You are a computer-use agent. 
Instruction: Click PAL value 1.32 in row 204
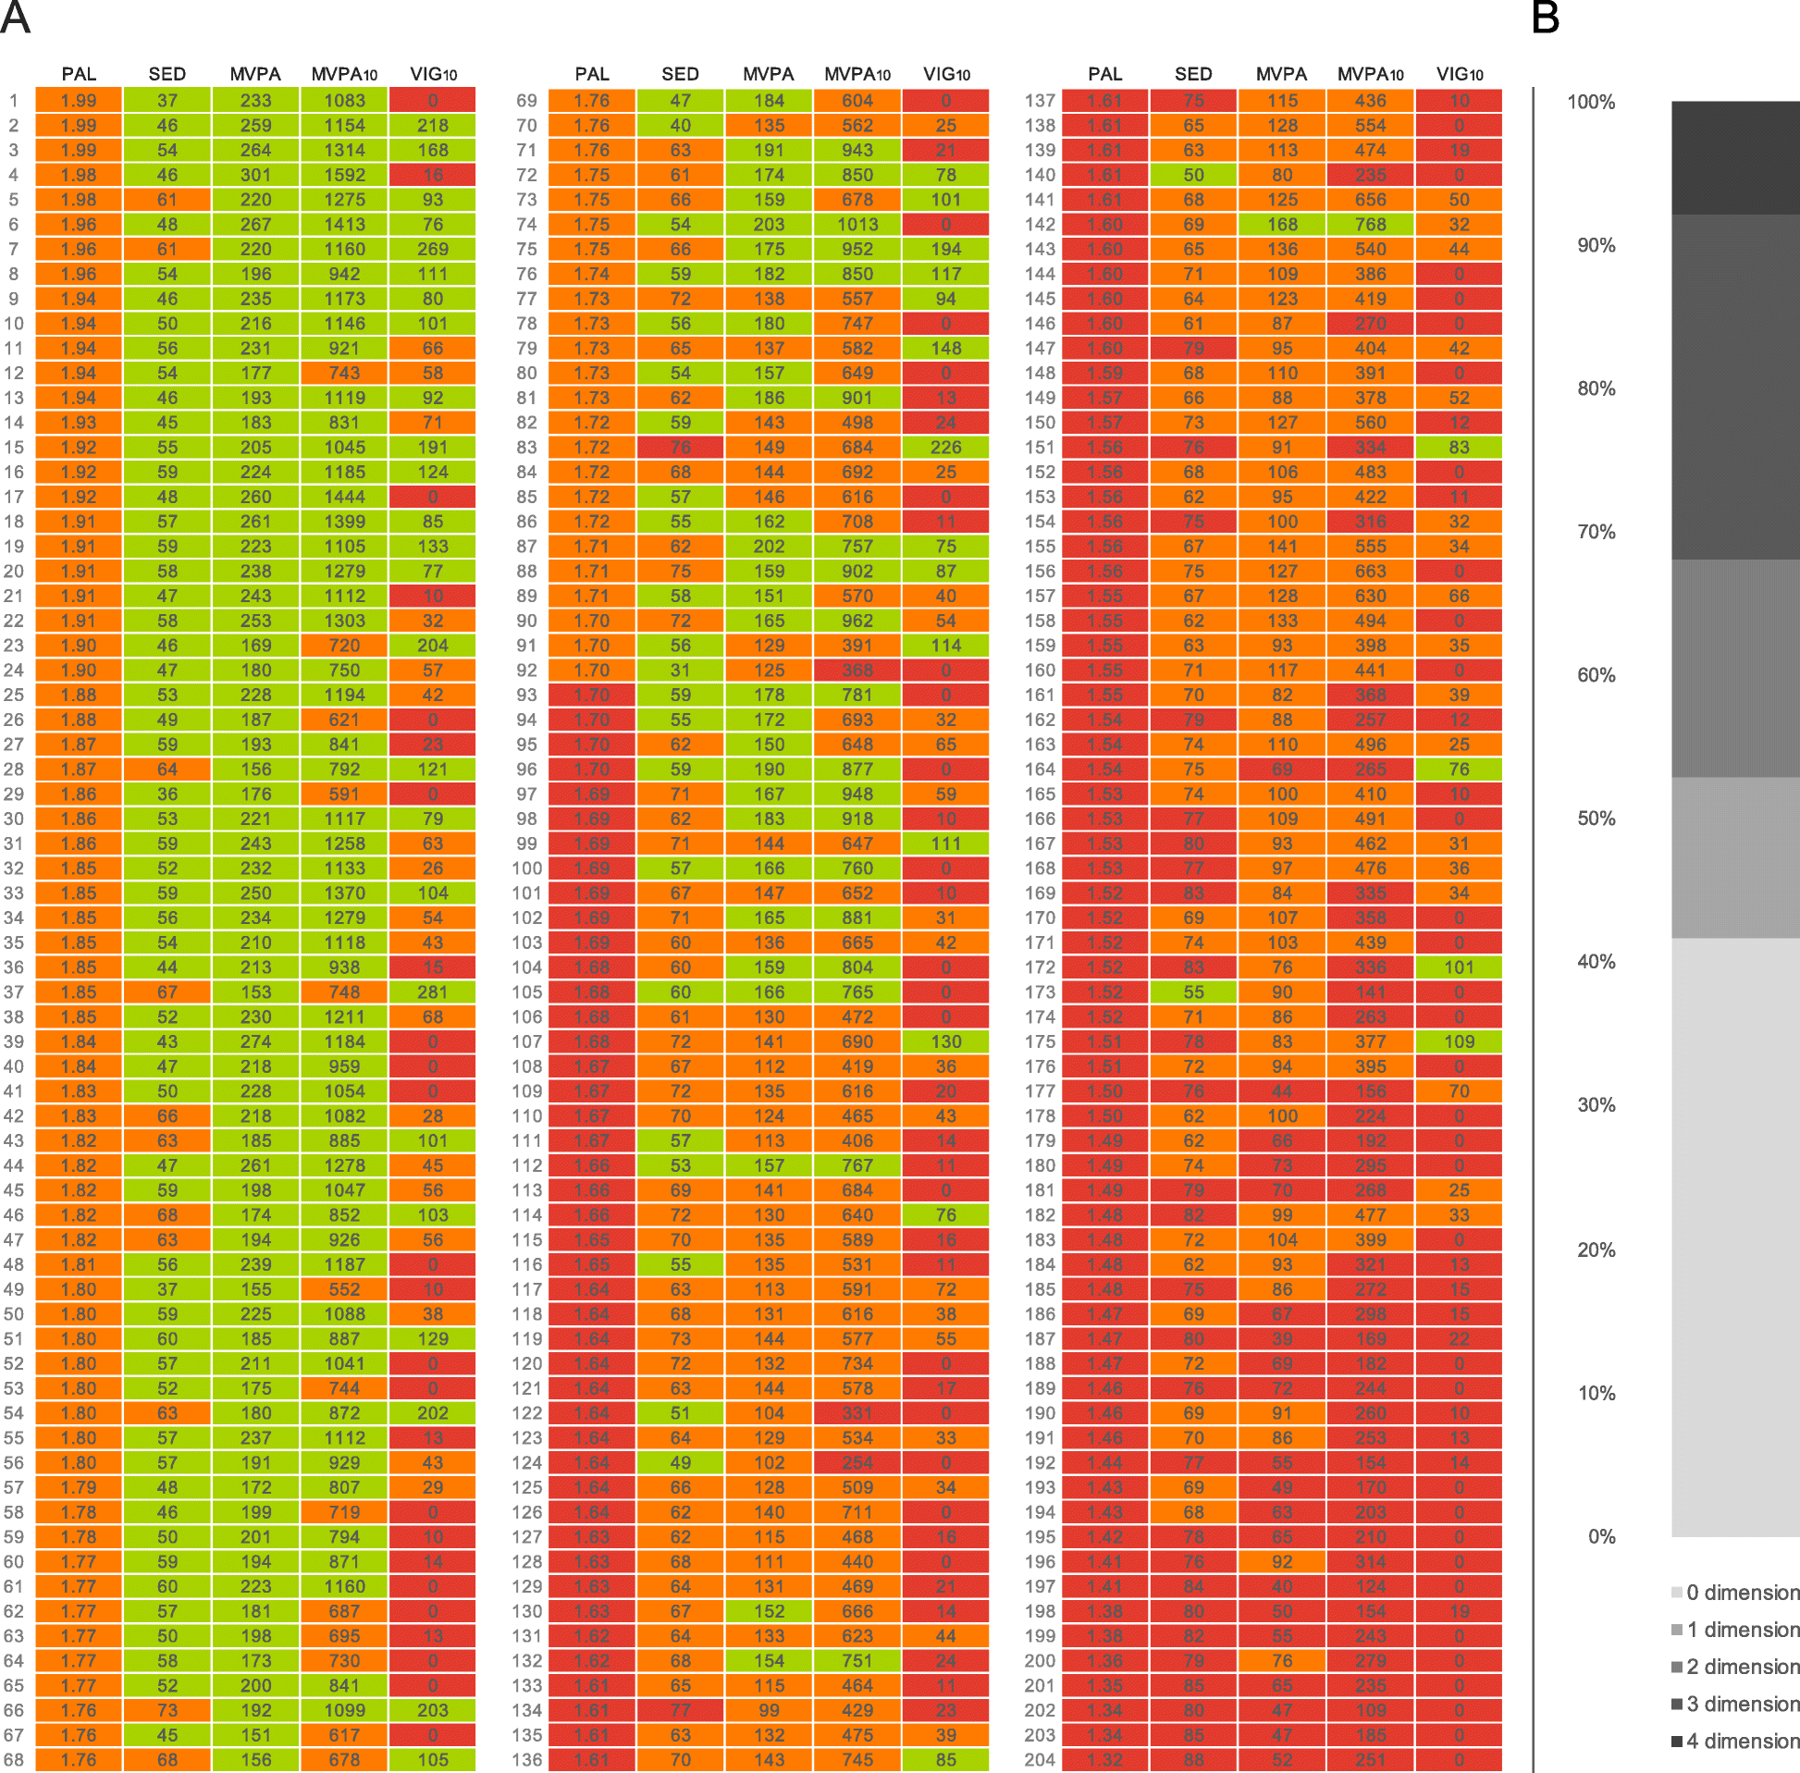coord(1105,1760)
